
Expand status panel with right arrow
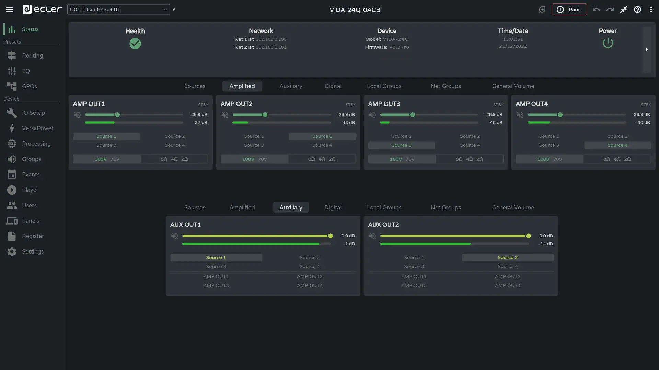point(647,50)
